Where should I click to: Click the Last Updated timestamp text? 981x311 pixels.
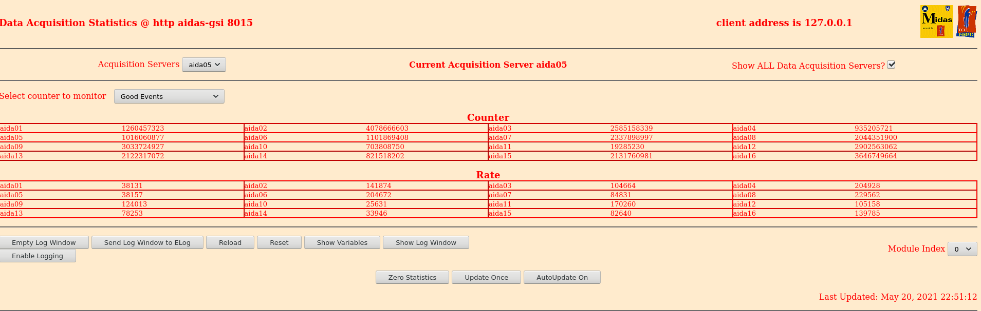[898, 297]
